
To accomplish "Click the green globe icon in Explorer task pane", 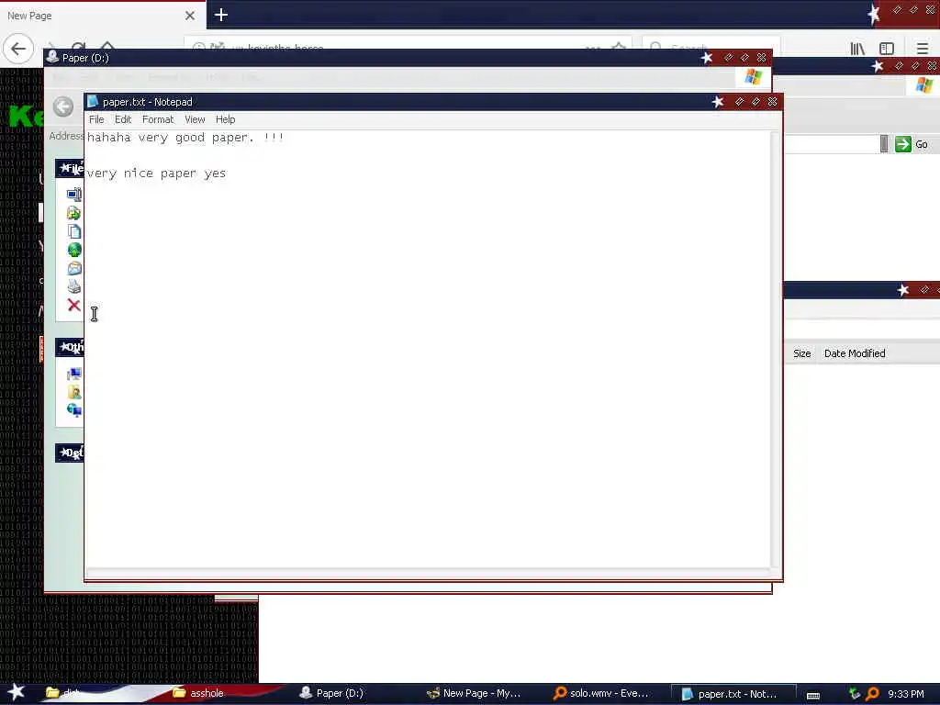I will [73, 250].
